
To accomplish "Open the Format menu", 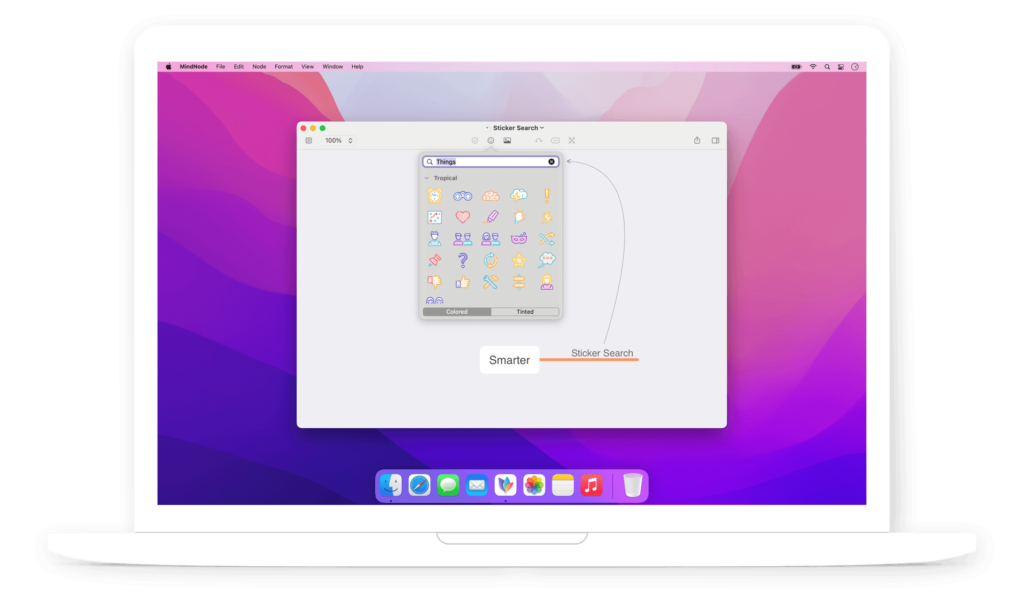I will point(283,66).
